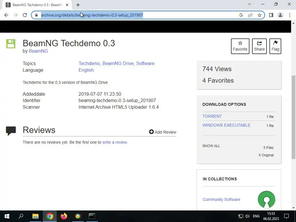Open the BeamNG Drive topic link
296x222 pixels.
click(118, 63)
